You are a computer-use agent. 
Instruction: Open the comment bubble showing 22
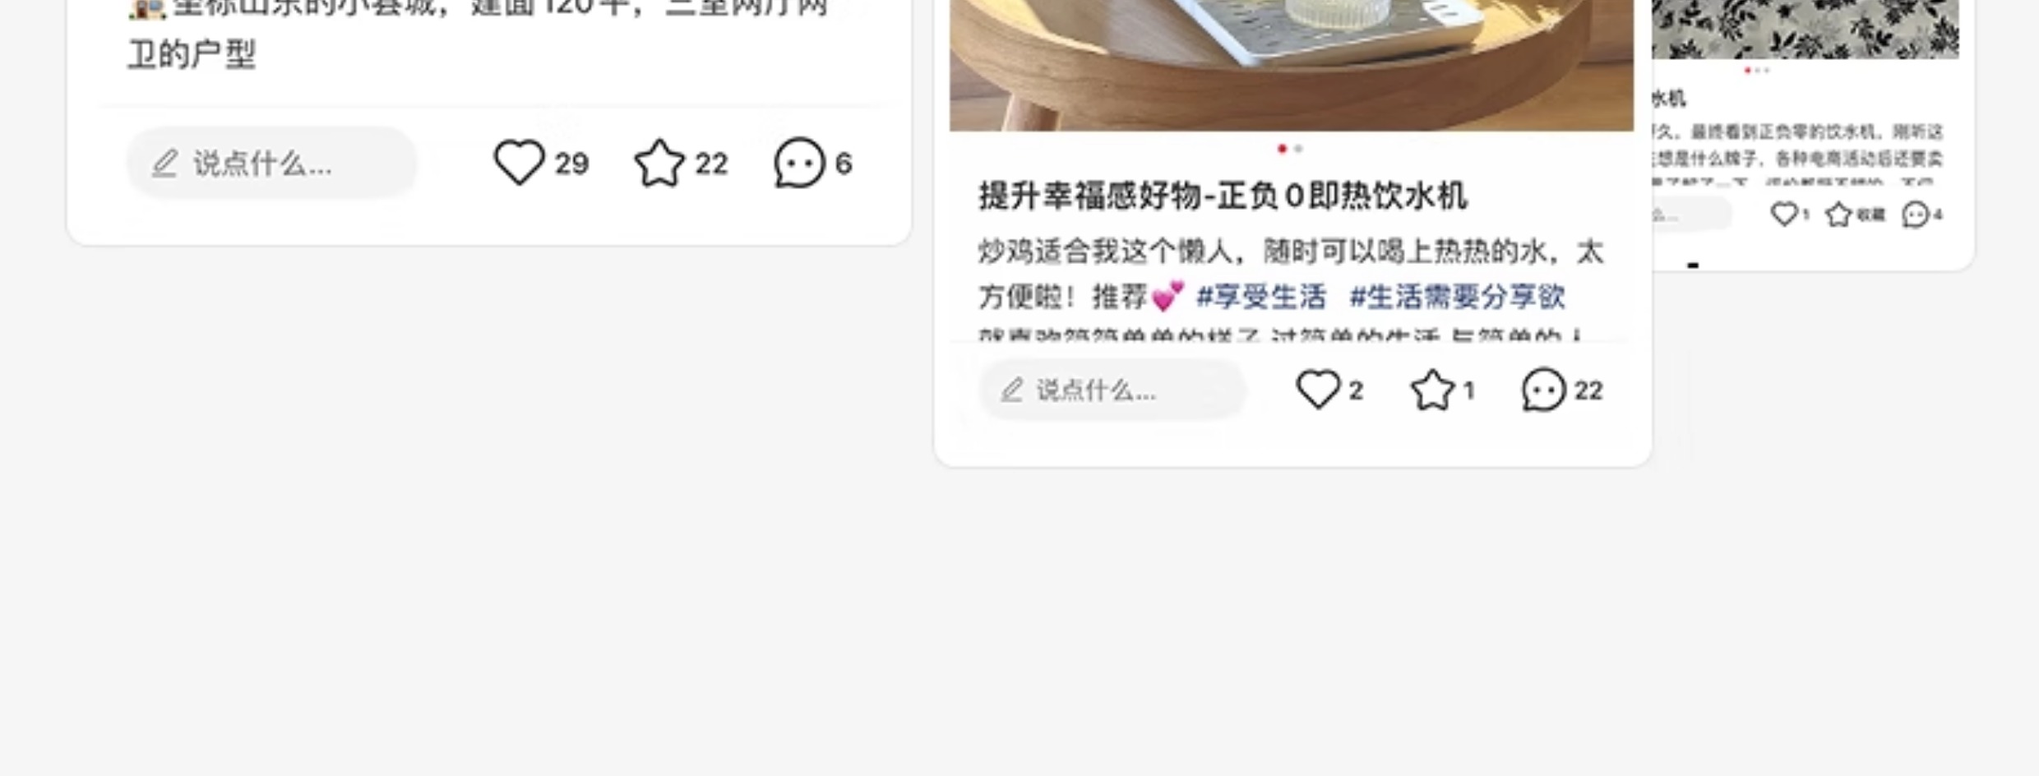tap(1543, 389)
